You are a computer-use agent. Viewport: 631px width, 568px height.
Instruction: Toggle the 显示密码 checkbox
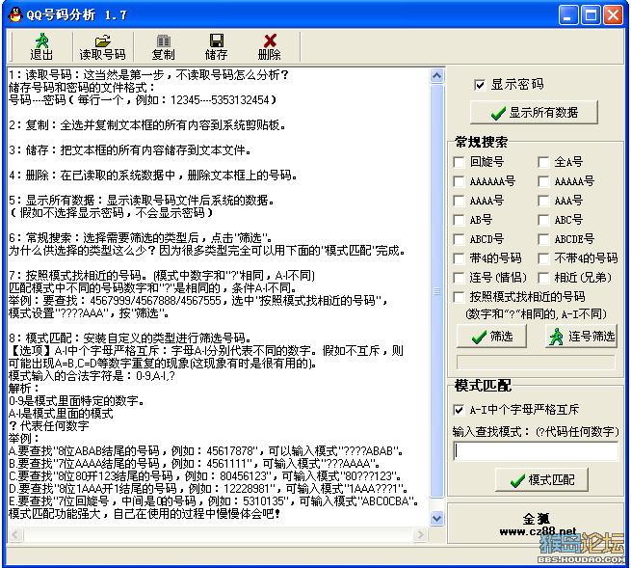click(x=480, y=85)
